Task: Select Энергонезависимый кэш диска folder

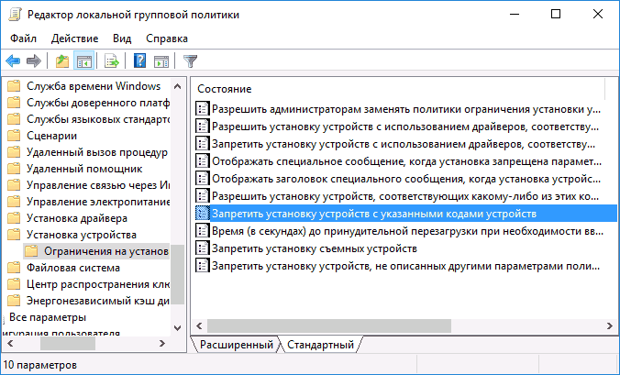Action: pyautogui.click(x=98, y=301)
